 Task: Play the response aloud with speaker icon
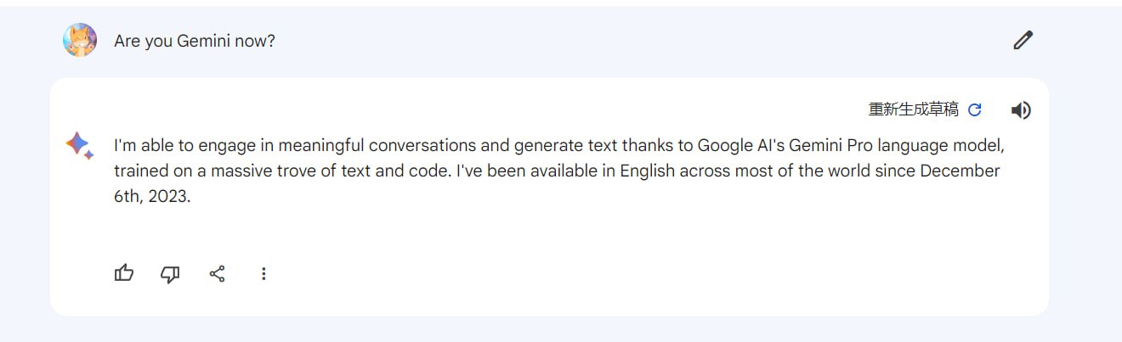coord(1021,110)
